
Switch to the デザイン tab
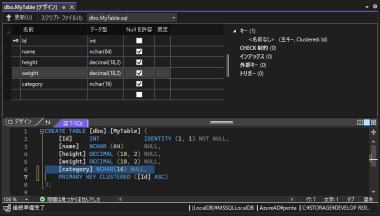tap(20, 121)
